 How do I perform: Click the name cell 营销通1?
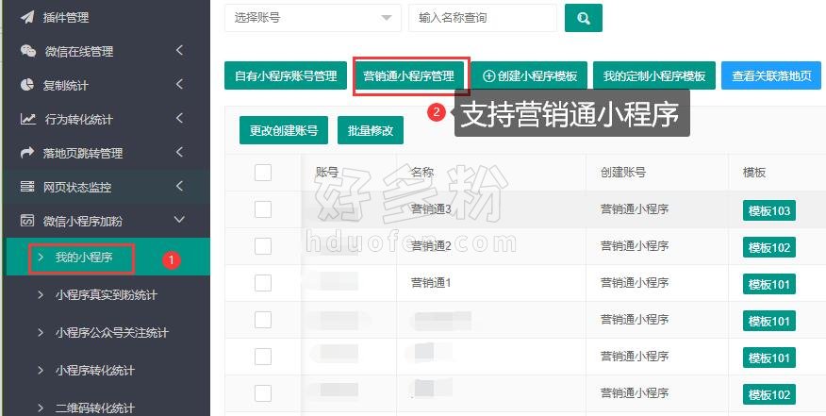[x=431, y=283]
